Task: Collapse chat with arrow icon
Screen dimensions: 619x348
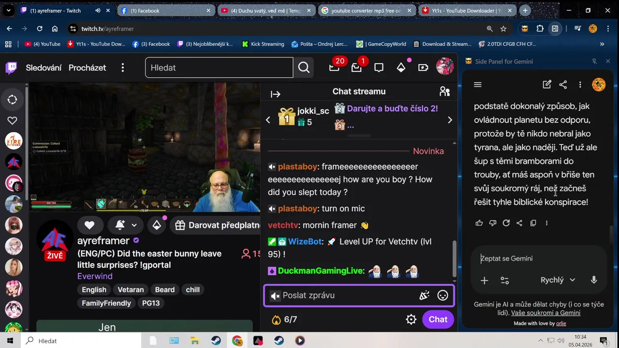Action: coord(276,94)
